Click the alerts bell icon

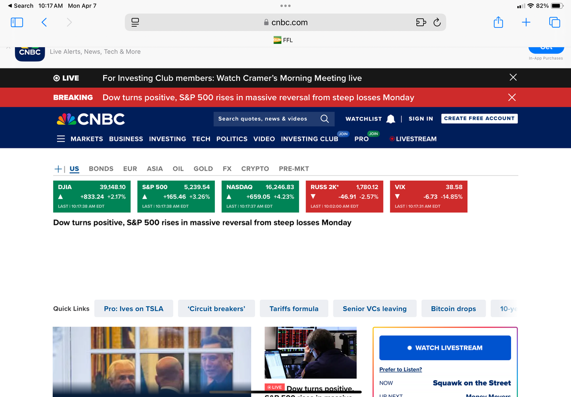[x=390, y=119]
